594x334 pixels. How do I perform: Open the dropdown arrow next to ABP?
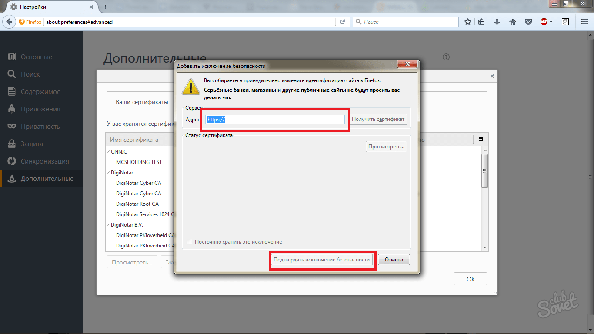pyautogui.click(x=551, y=22)
